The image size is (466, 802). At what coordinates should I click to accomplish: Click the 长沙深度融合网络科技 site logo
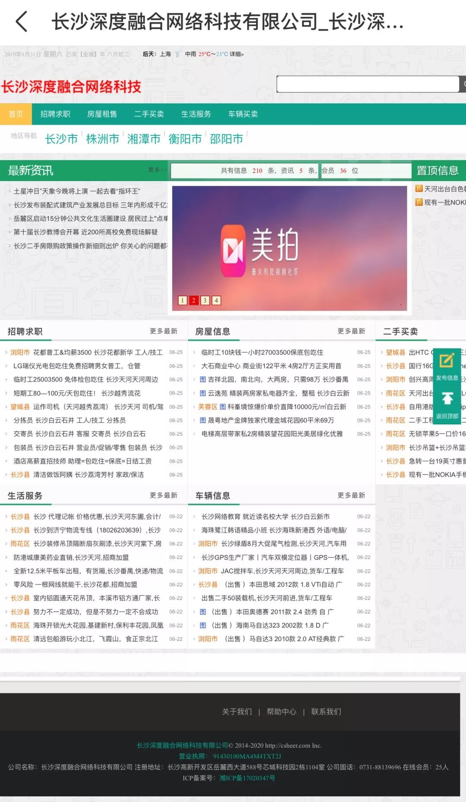pos(71,87)
